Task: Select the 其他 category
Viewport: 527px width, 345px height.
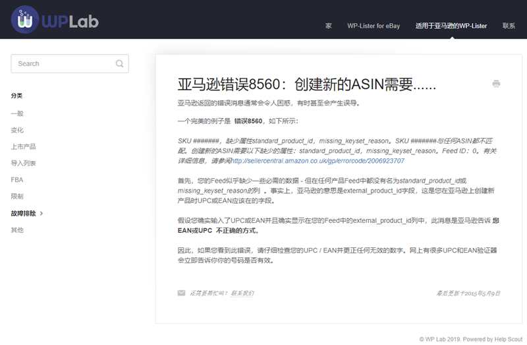Action: (17, 230)
